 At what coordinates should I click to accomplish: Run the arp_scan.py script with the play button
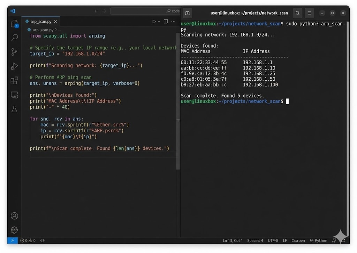pyautogui.click(x=154, y=21)
